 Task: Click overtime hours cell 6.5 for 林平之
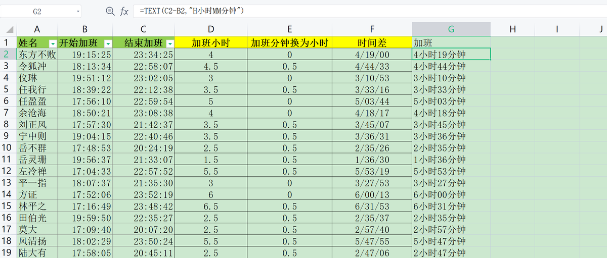pos(210,206)
